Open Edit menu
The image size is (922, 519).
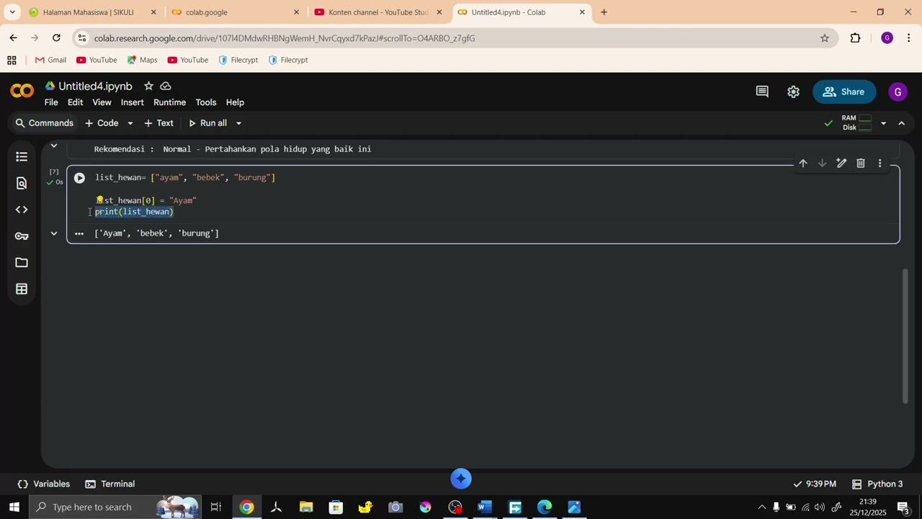pos(75,102)
